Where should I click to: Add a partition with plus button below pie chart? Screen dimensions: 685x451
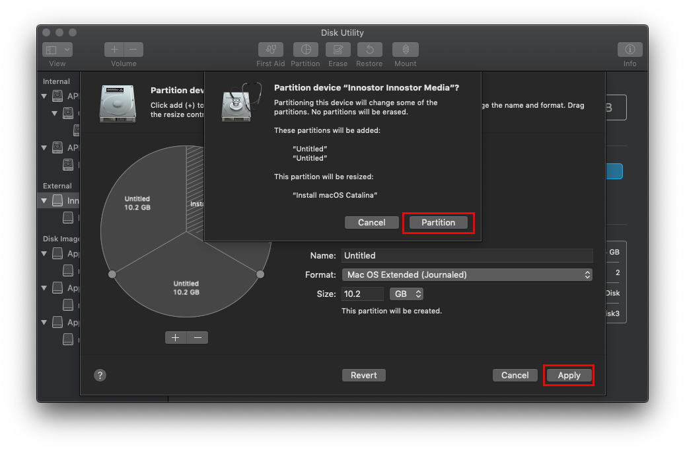pos(176,337)
